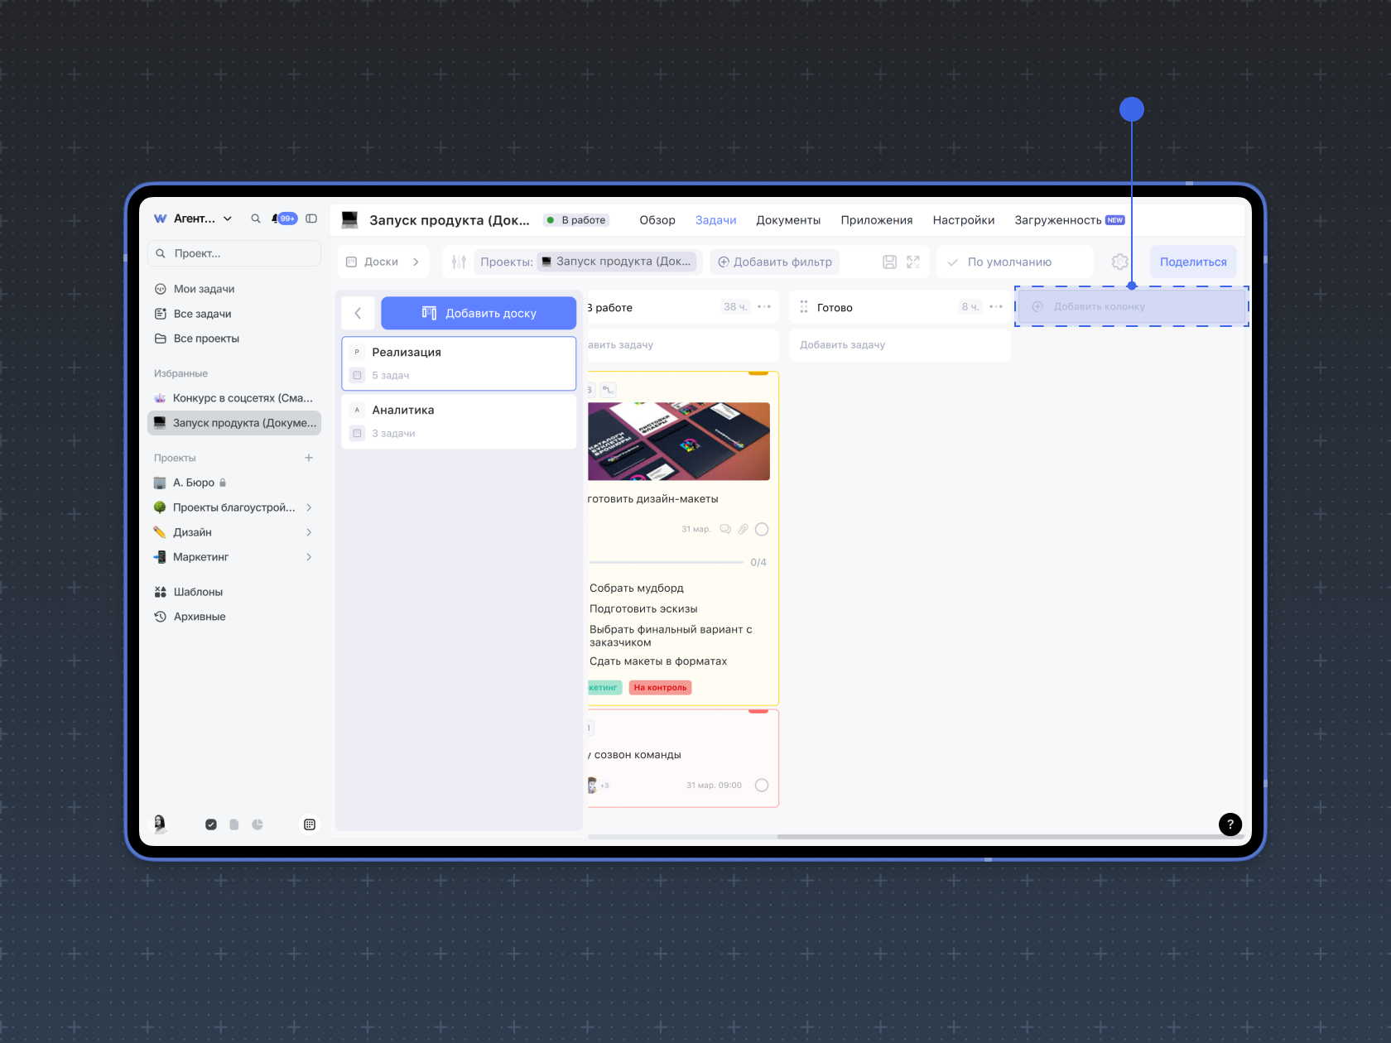Click the search magnifier icon in sidebar header
Screen dimensions: 1391x1043
coord(256,219)
